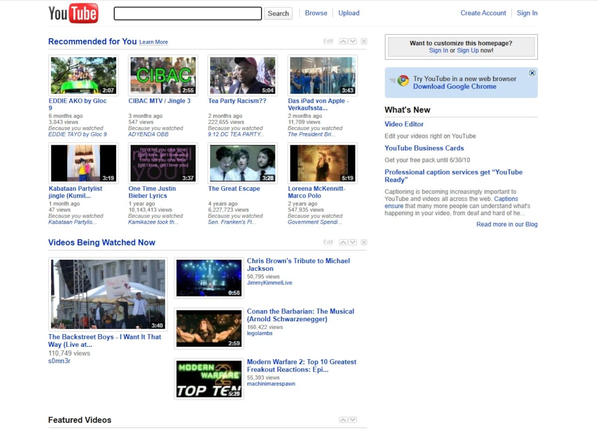Click the YouTube logo
The image size is (598, 429).
coord(73,13)
